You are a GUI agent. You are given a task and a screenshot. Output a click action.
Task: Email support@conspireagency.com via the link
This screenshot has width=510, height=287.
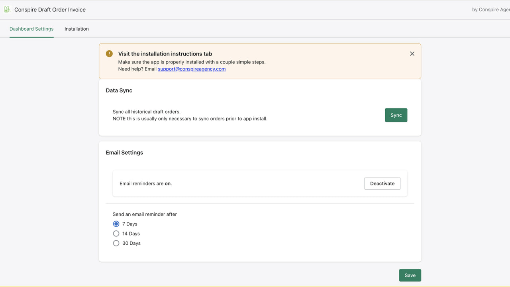coord(192,69)
